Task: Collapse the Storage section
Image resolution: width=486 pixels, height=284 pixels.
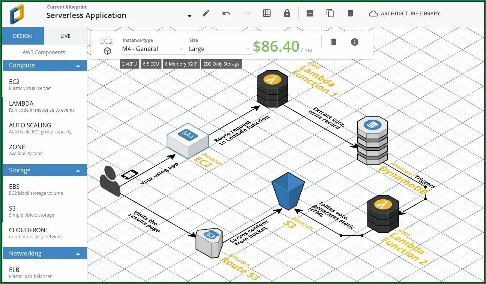Action: tap(45, 170)
